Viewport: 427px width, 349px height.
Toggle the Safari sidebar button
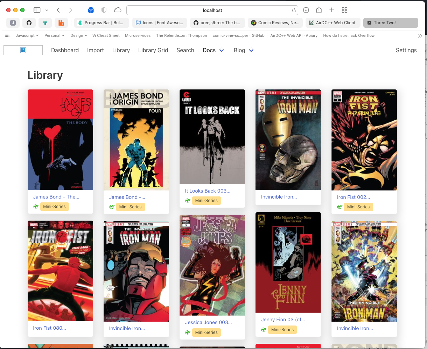(x=37, y=10)
